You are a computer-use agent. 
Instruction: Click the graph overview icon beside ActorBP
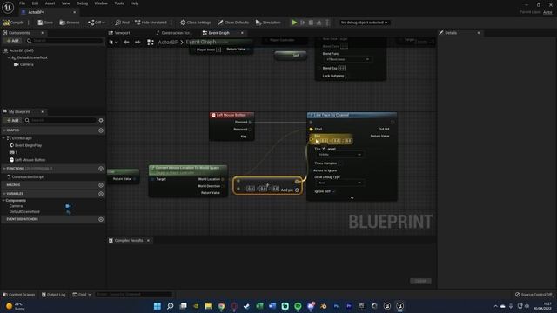click(x=151, y=43)
